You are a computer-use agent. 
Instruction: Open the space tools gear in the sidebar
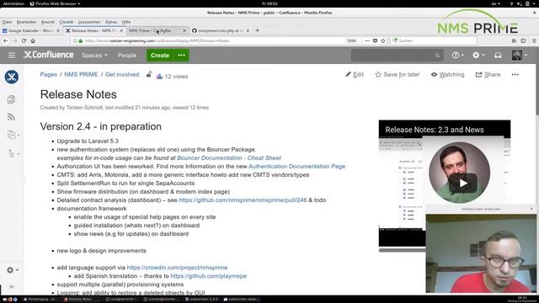(12, 270)
